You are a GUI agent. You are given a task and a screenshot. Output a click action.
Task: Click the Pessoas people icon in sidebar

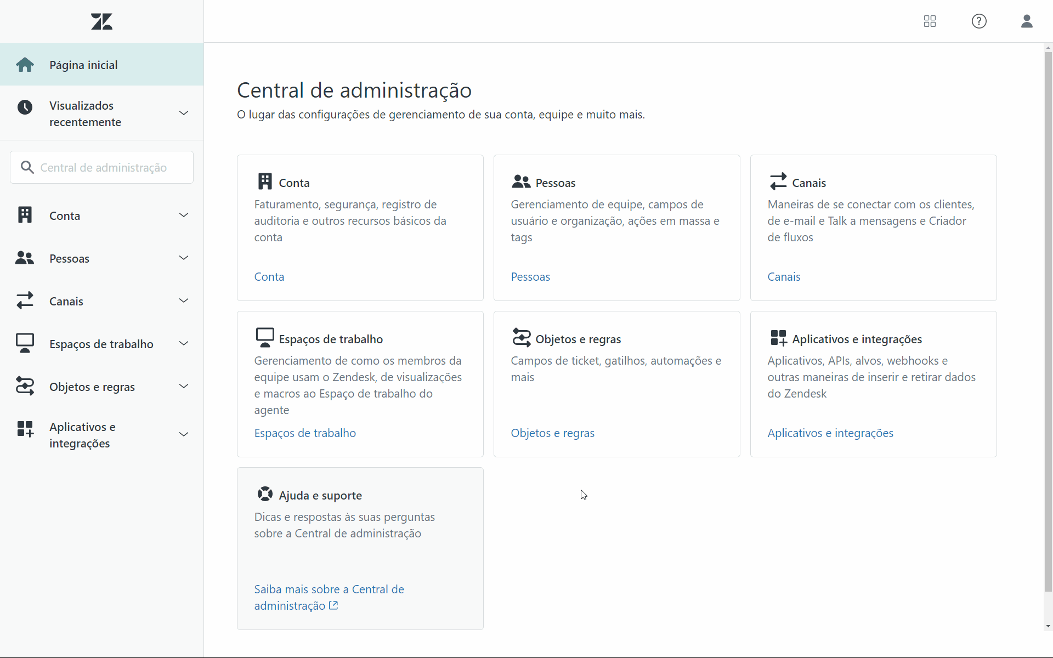point(25,258)
